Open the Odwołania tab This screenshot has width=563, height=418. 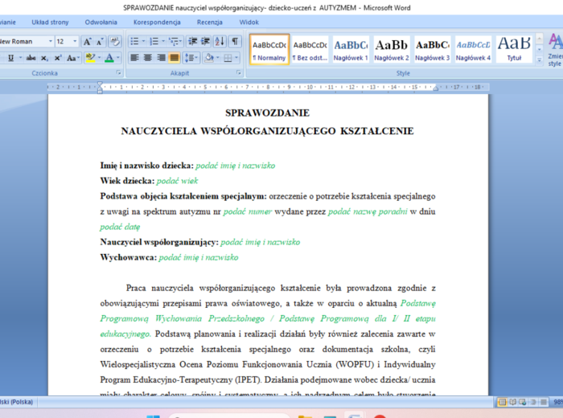(101, 23)
